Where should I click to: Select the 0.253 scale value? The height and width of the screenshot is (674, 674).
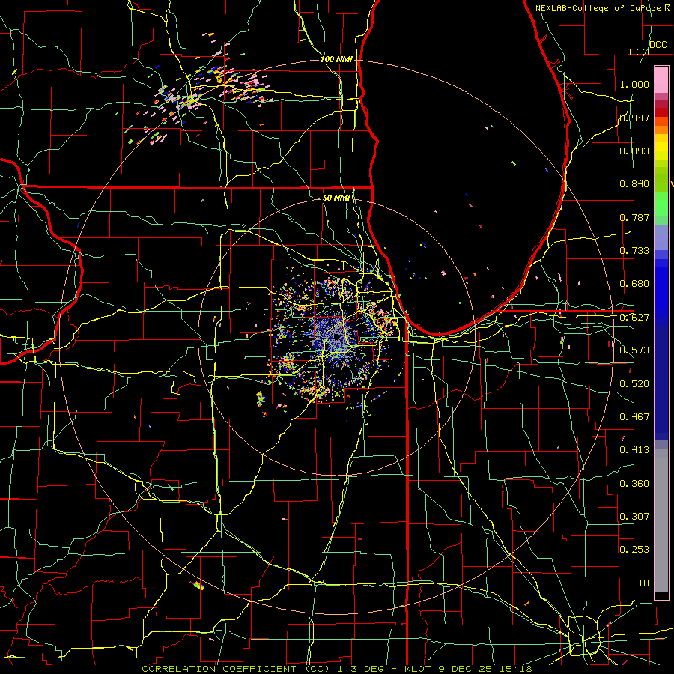click(x=634, y=550)
